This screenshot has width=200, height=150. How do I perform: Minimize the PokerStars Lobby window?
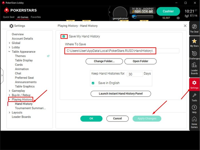tap(176, 3)
